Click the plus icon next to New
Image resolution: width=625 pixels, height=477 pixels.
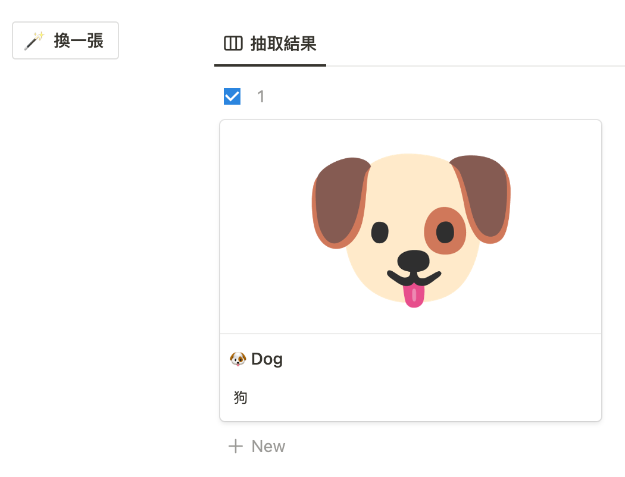tap(235, 446)
